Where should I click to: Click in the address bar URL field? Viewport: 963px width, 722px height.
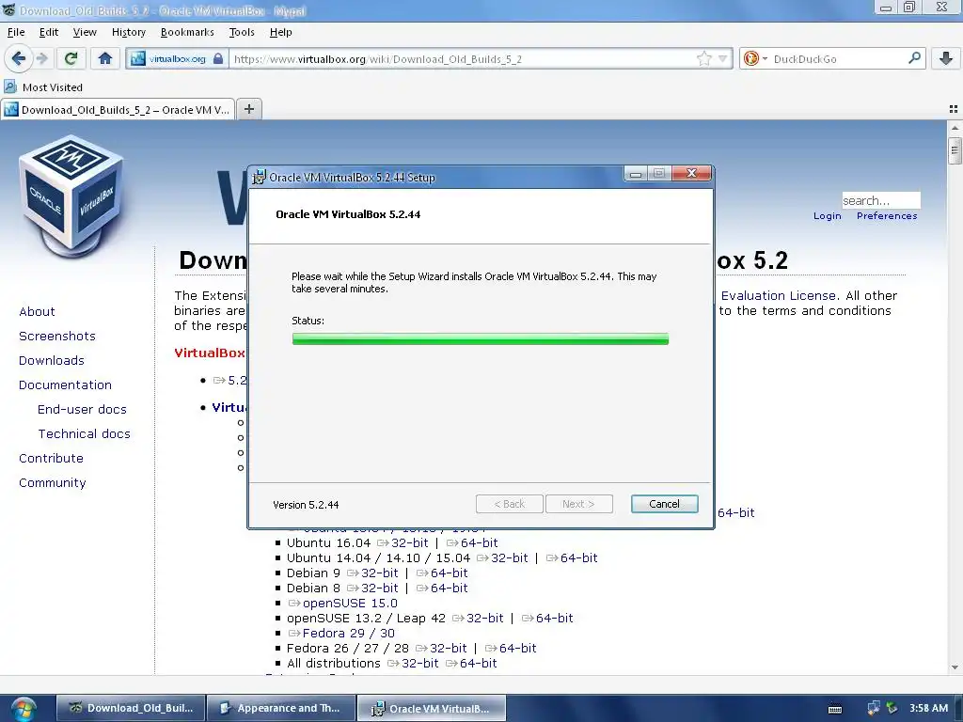point(464,59)
